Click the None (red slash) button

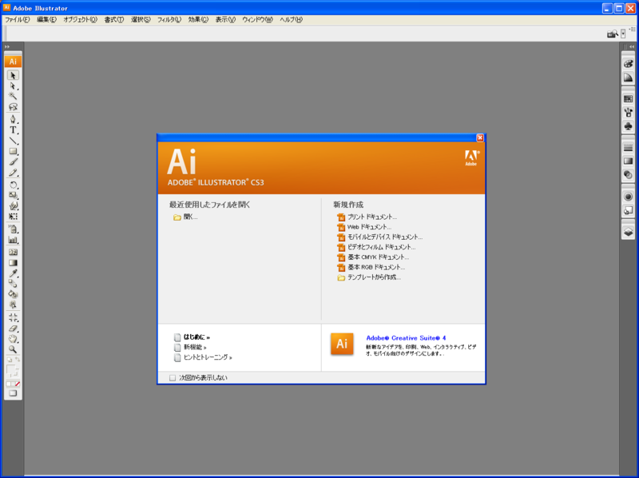pos(18,384)
